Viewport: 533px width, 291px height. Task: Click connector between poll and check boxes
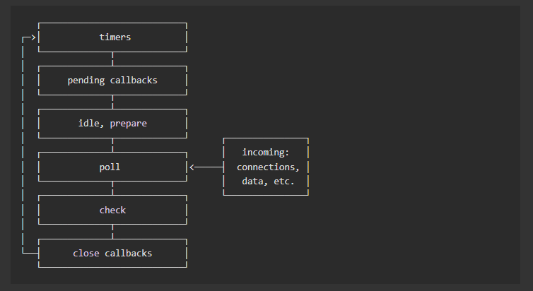[x=112, y=189]
